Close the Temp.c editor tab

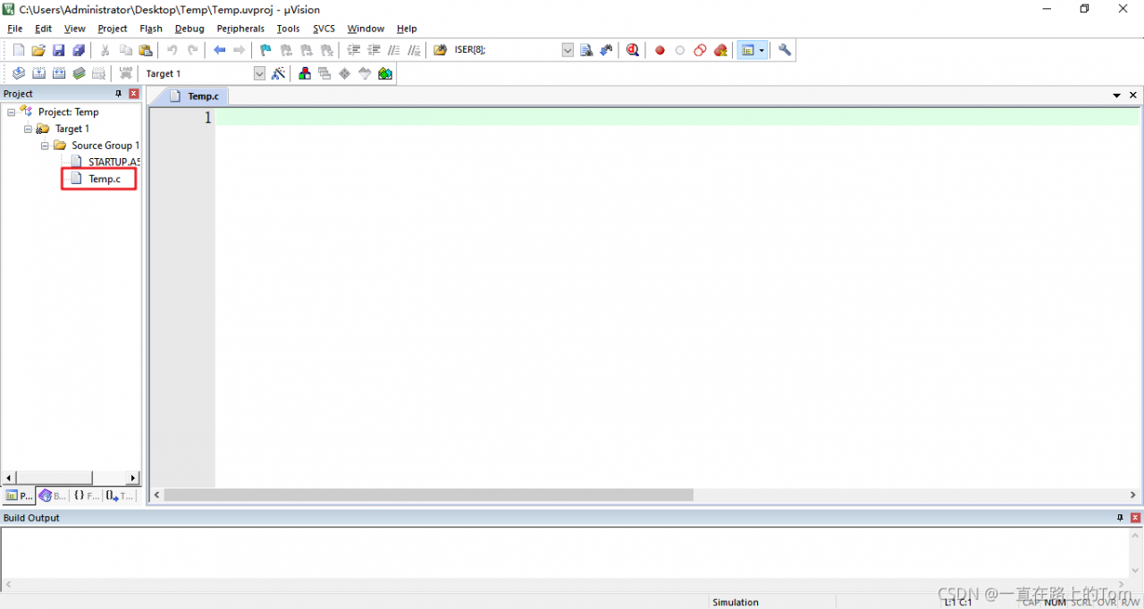[1133, 96]
